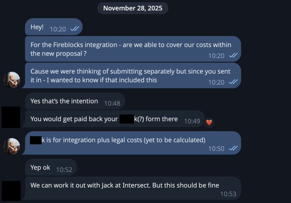Click the avatar next to the legal costs message
291x203 pixels.
12,145
